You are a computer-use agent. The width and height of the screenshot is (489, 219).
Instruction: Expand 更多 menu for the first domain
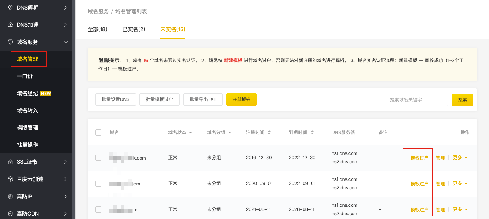[x=460, y=158]
